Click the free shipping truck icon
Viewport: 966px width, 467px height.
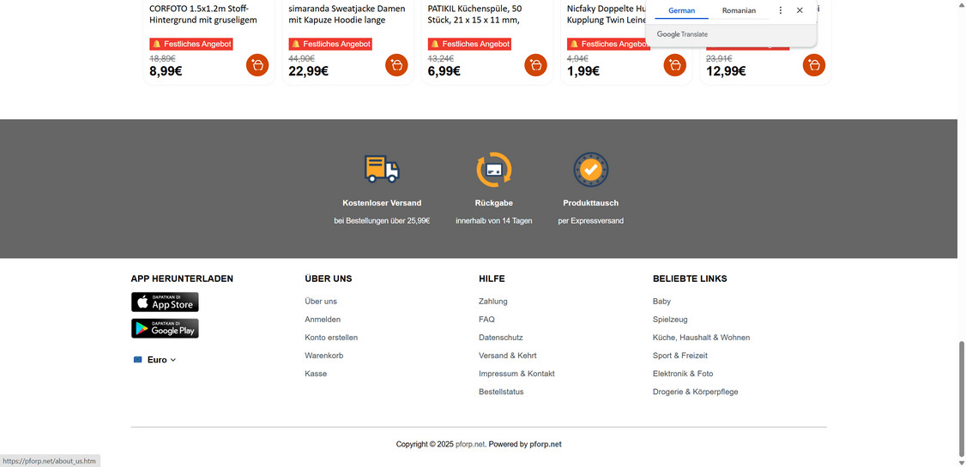pyautogui.click(x=382, y=169)
